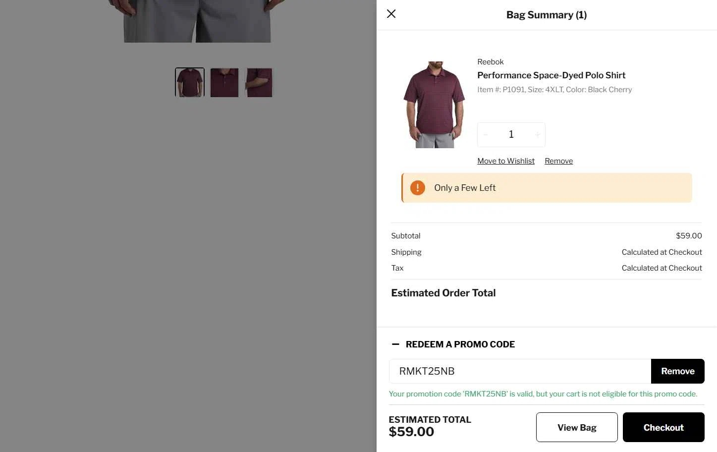Remove the polo shirt from bag
This screenshot has width=717, height=452.
[558, 161]
